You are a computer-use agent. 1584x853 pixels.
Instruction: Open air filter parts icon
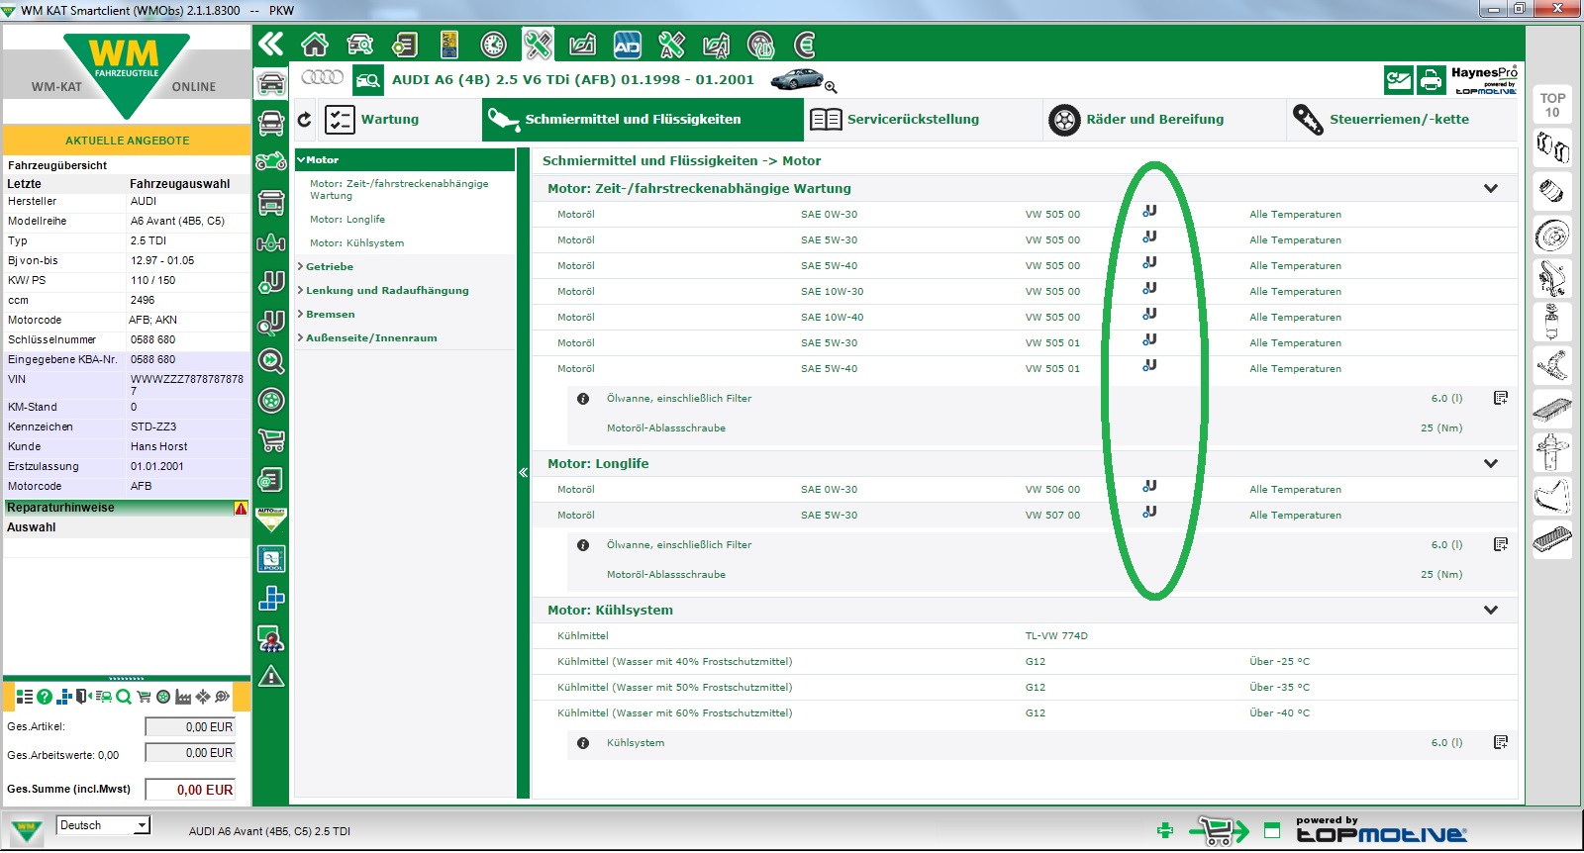tap(1552, 408)
